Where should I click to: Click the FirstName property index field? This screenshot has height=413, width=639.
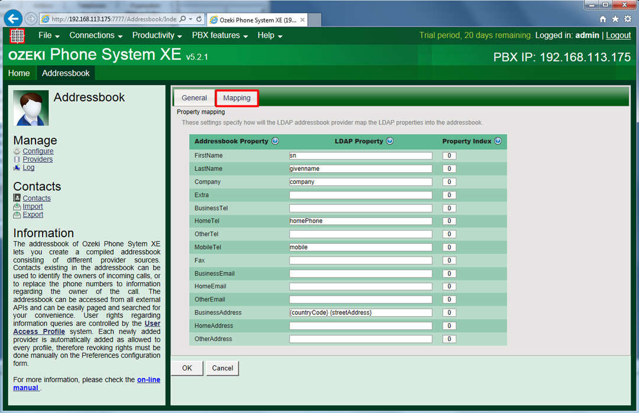pos(449,155)
